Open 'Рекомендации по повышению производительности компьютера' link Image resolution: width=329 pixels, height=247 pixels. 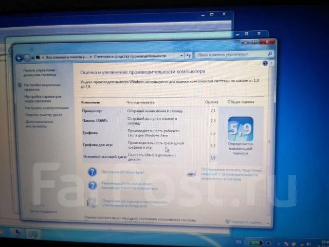(x=130, y=186)
